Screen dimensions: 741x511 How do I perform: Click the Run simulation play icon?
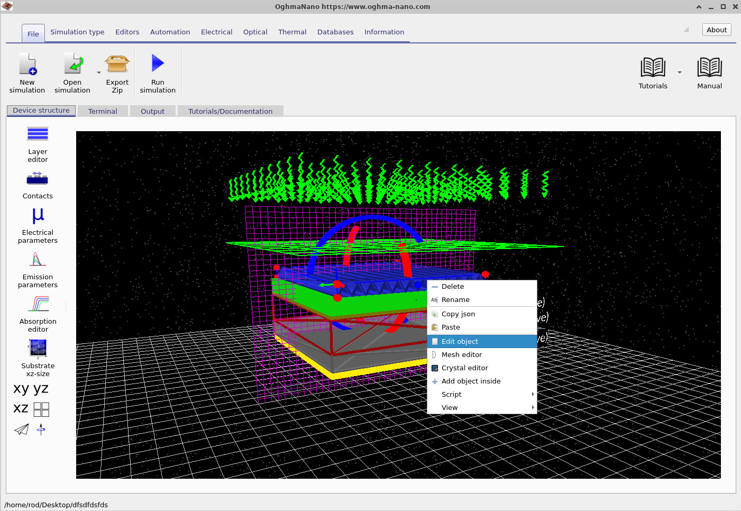[158, 63]
